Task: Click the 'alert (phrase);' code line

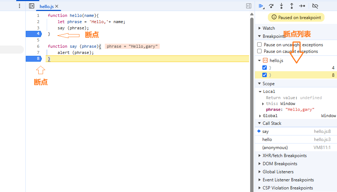Action: click(76, 52)
